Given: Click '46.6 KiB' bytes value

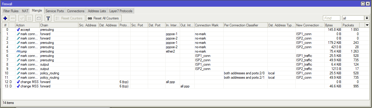Looking at the screenshot, I should coord(335,86).
